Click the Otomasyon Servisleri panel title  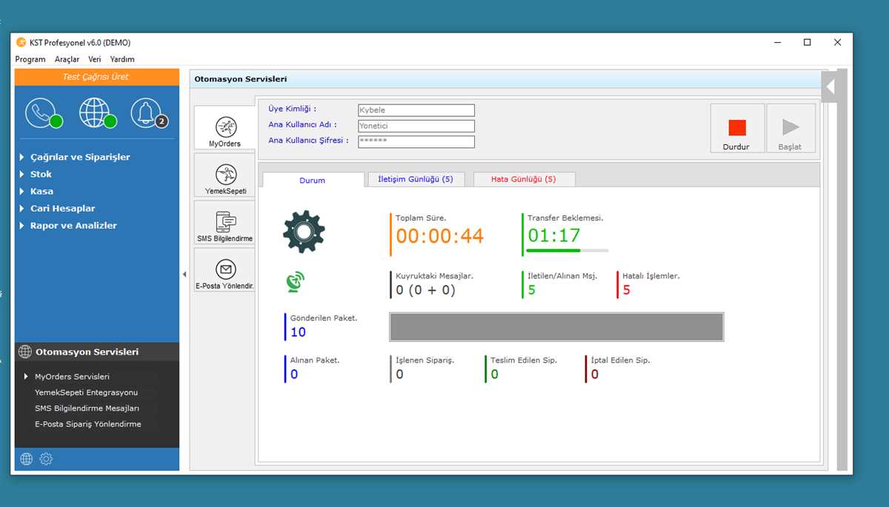click(x=240, y=79)
